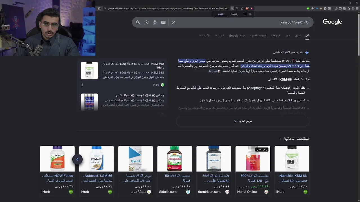Click the webcam video overlay thumbnail
The image size is (360, 202).
click(48, 28)
